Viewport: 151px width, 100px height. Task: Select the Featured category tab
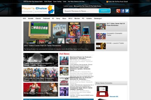(47, 18)
